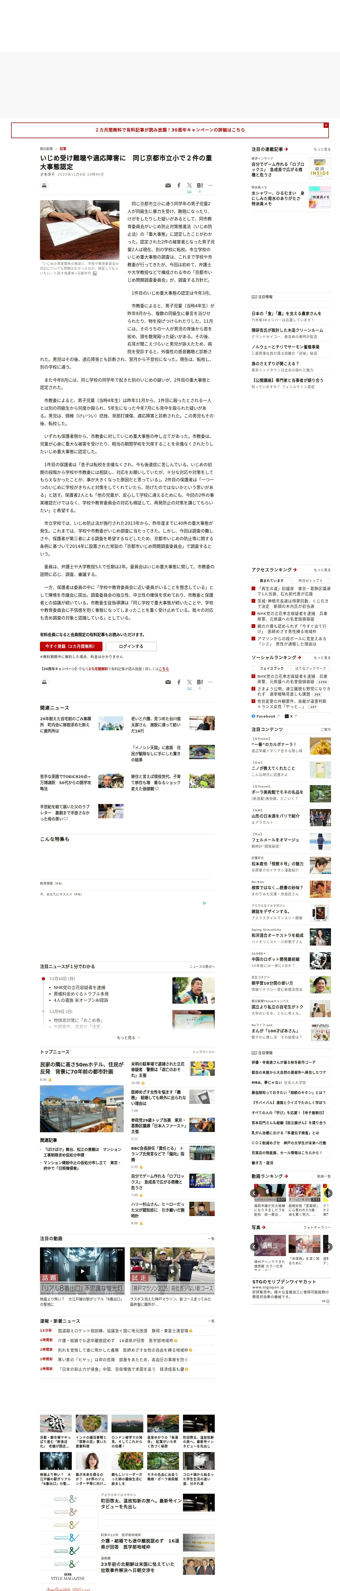
Task: Open the アクセスランキング arrow heading
Action: pyautogui.click(x=274, y=570)
